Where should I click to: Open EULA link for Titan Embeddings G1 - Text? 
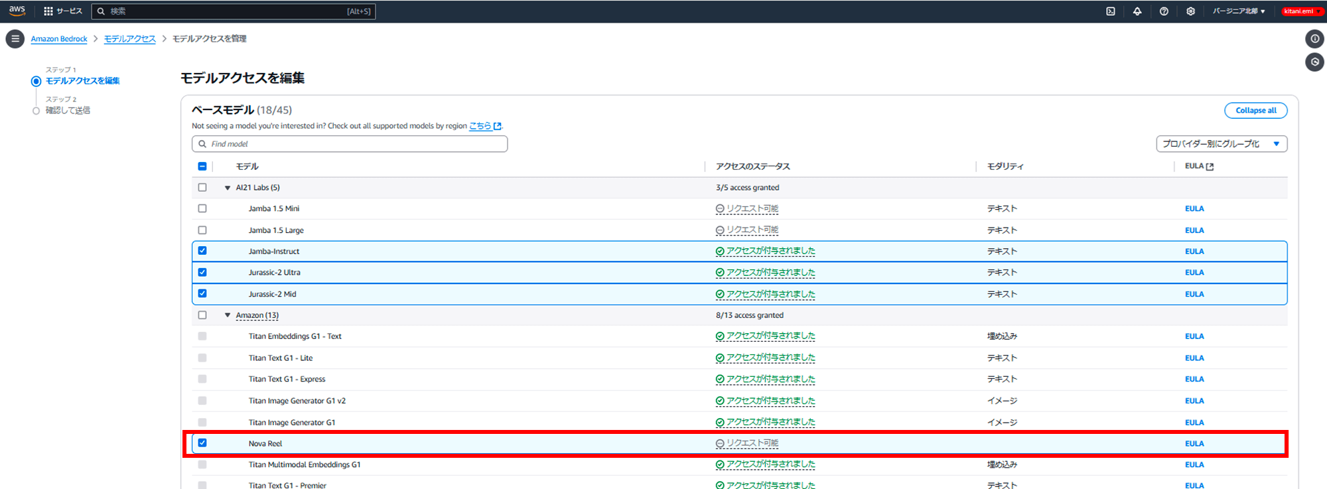tap(1194, 336)
